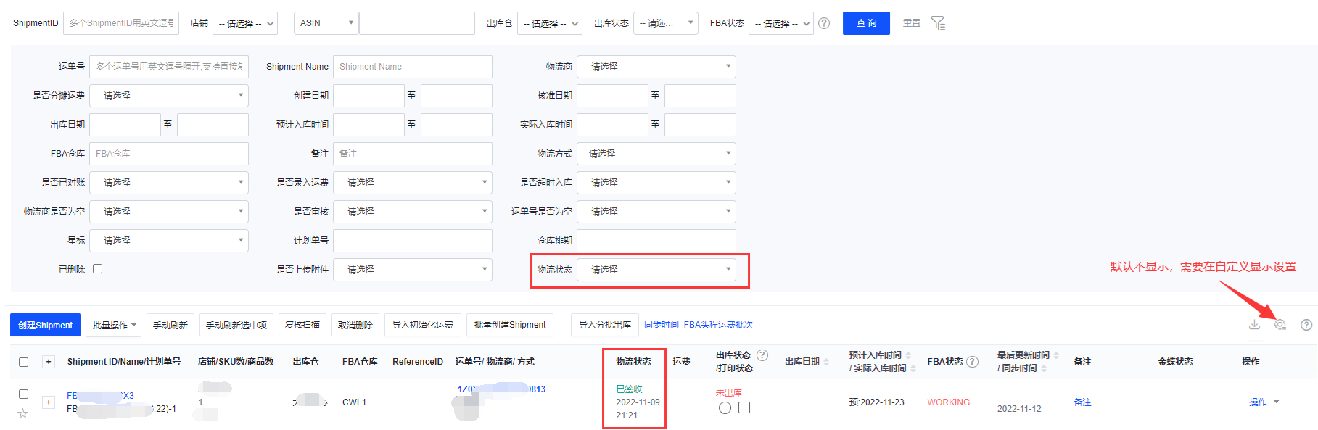This screenshot has height=430, width=1318.
Task: Focus the 计划单号 input field
Action: click(412, 241)
